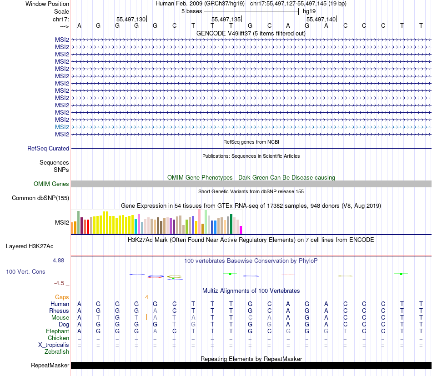Click the RepeatMasker track label

click(x=50, y=365)
